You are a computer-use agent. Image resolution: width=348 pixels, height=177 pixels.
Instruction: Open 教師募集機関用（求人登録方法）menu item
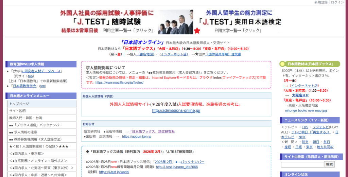pyautogui.click(x=42, y=139)
